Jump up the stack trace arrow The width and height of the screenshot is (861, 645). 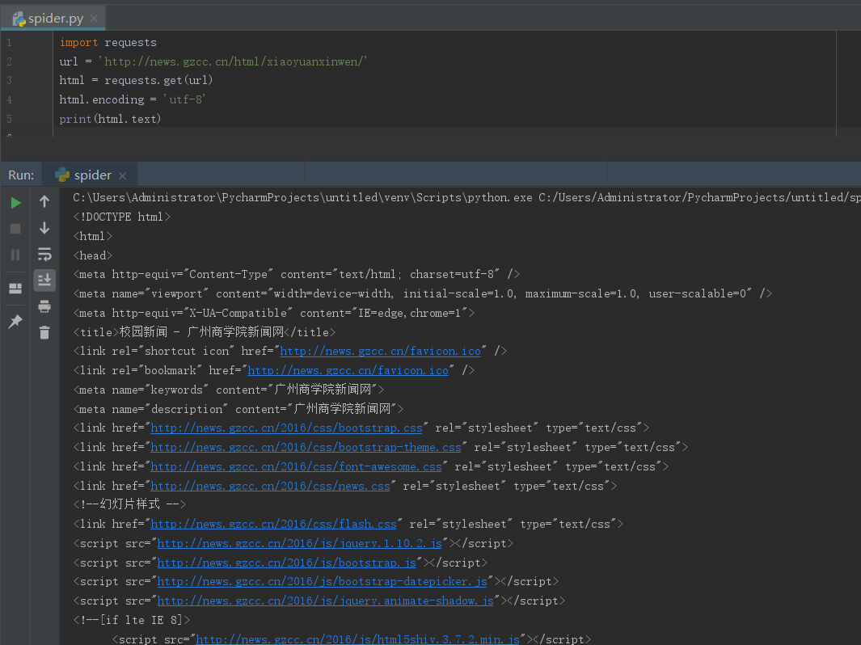point(44,201)
